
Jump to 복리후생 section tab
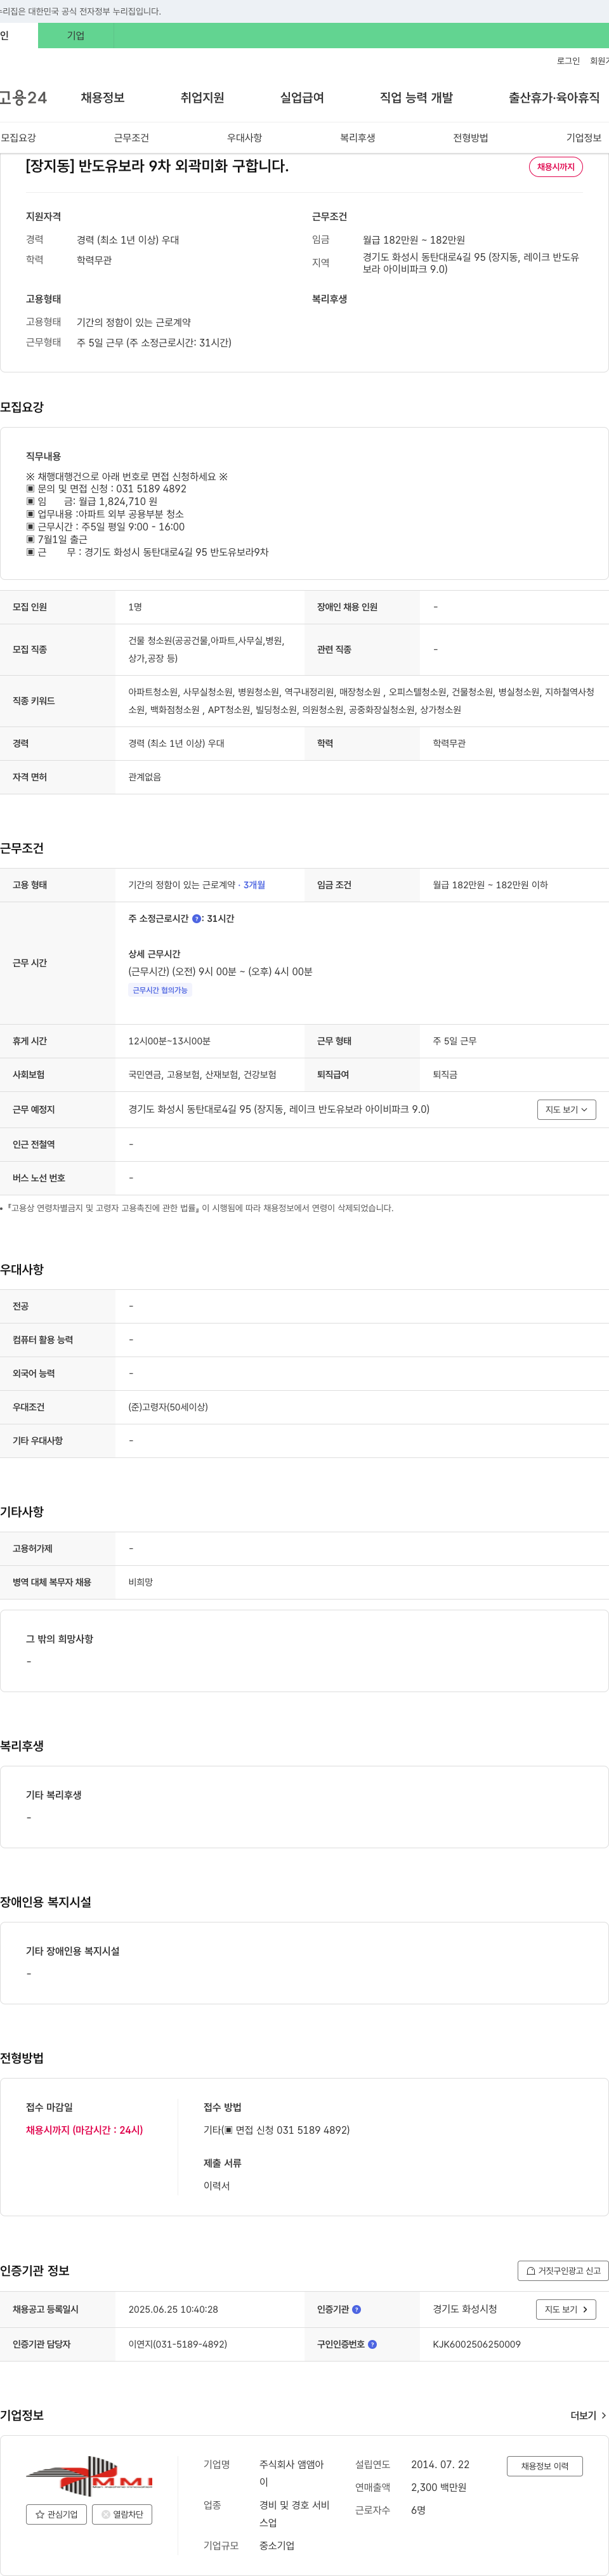click(x=357, y=138)
